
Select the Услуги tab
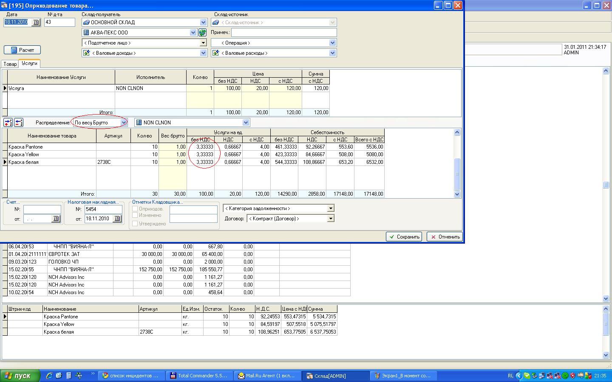pos(29,63)
